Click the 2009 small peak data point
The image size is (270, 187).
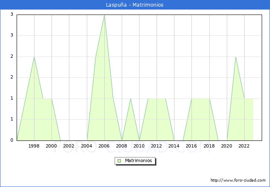[x=130, y=99]
